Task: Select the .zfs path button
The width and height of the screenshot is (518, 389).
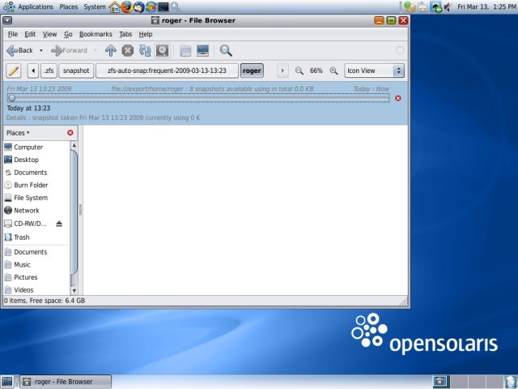Action: click(x=49, y=71)
